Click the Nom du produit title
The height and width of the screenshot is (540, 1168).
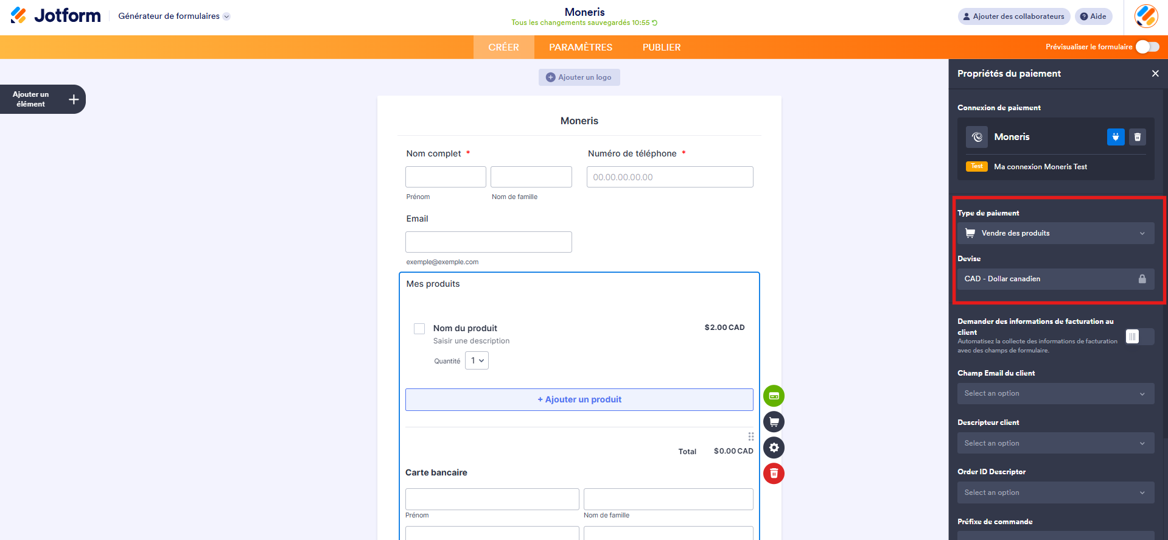tap(465, 328)
